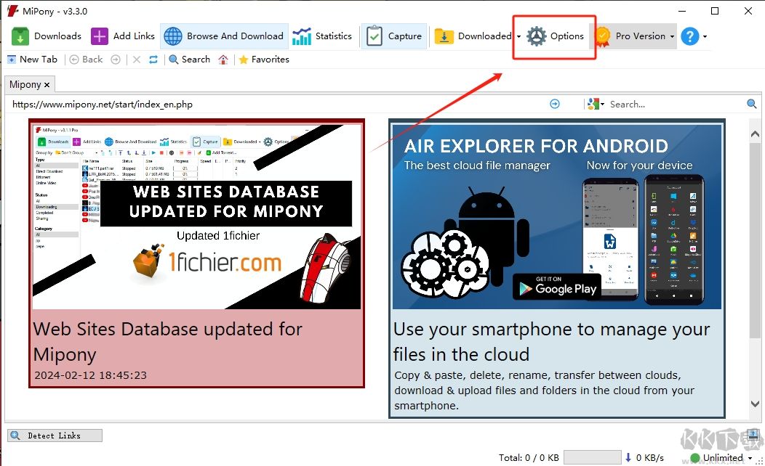Click the Search... input field

pyautogui.click(x=676, y=105)
